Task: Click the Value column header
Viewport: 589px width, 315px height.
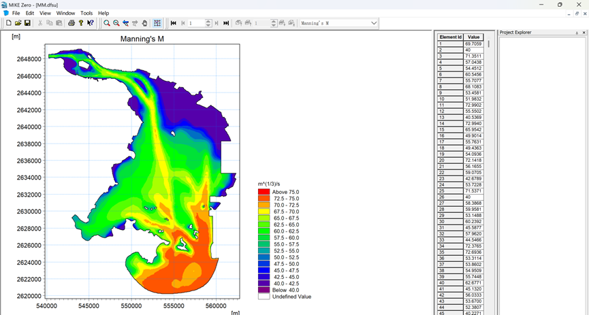Action: 473,37
